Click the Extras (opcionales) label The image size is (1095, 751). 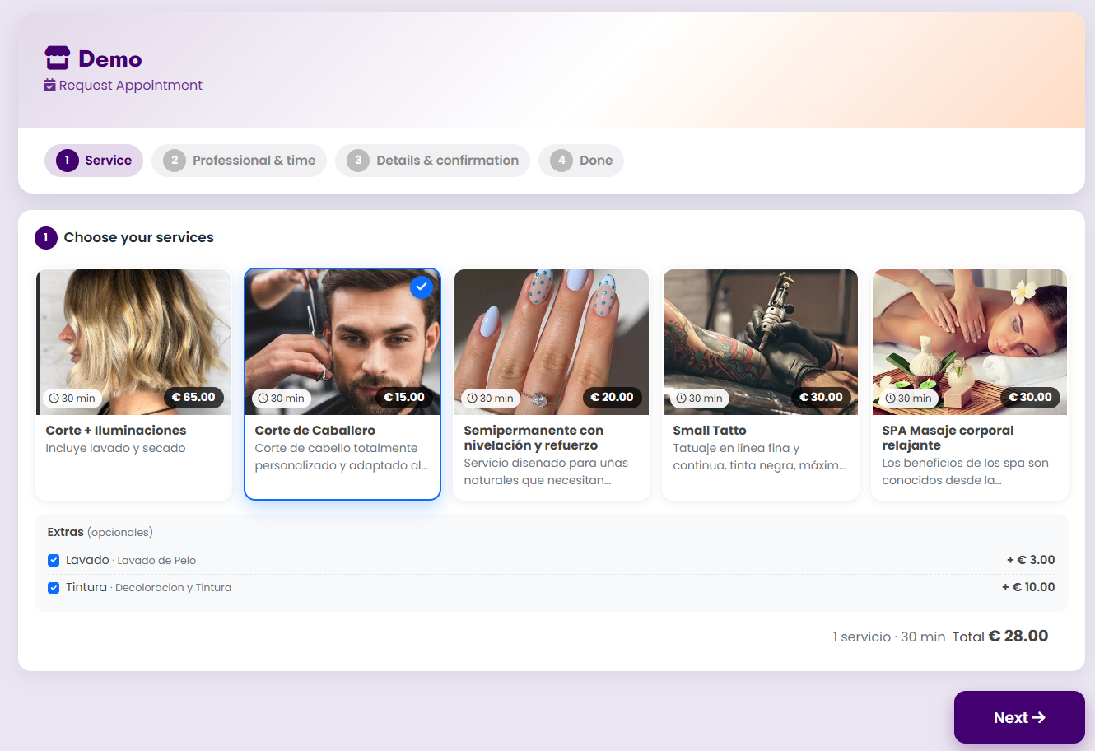(x=100, y=533)
